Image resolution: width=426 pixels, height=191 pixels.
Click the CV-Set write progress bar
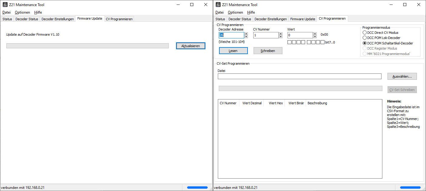coord(301,88)
